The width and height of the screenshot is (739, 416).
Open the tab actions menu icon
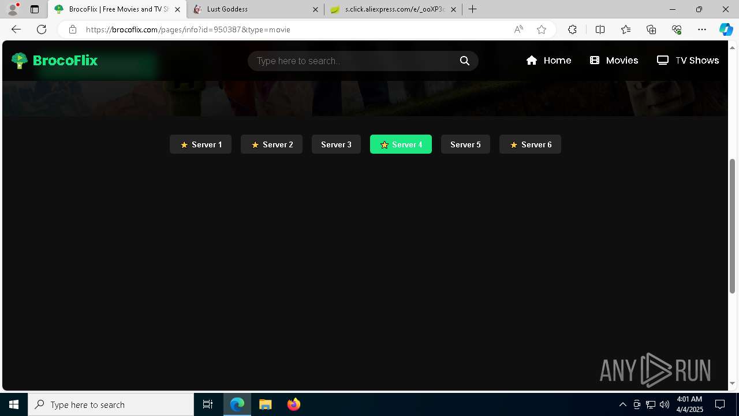click(35, 9)
